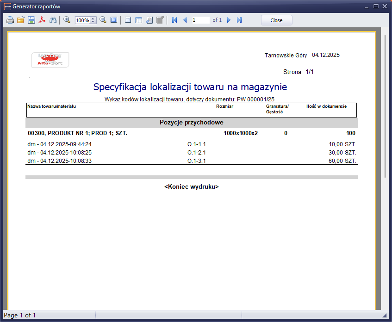Toggle the thumbnails panel icon
Viewport: 392px width, 322px height.
point(138,20)
